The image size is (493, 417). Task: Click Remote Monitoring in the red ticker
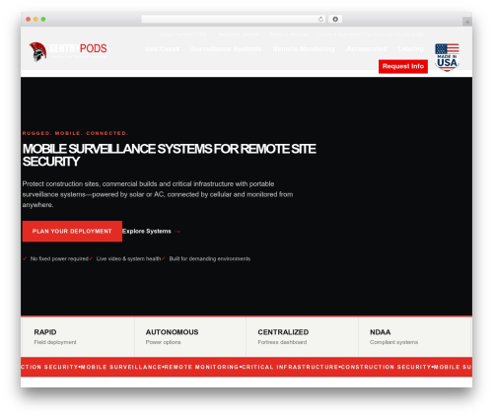click(201, 367)
